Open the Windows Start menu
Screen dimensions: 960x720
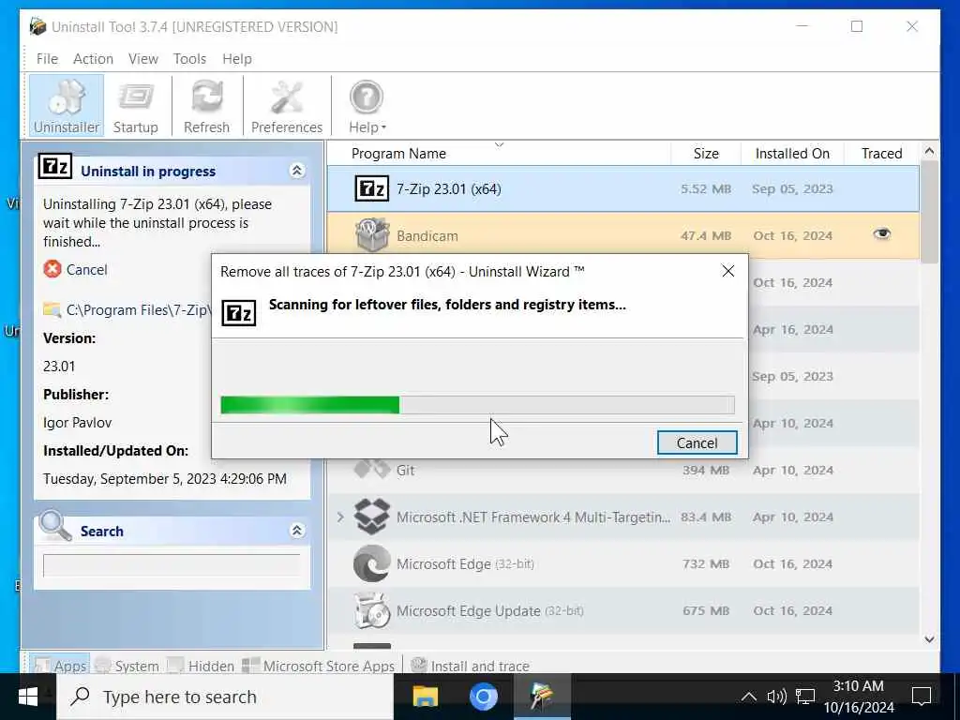pos(28,697)
